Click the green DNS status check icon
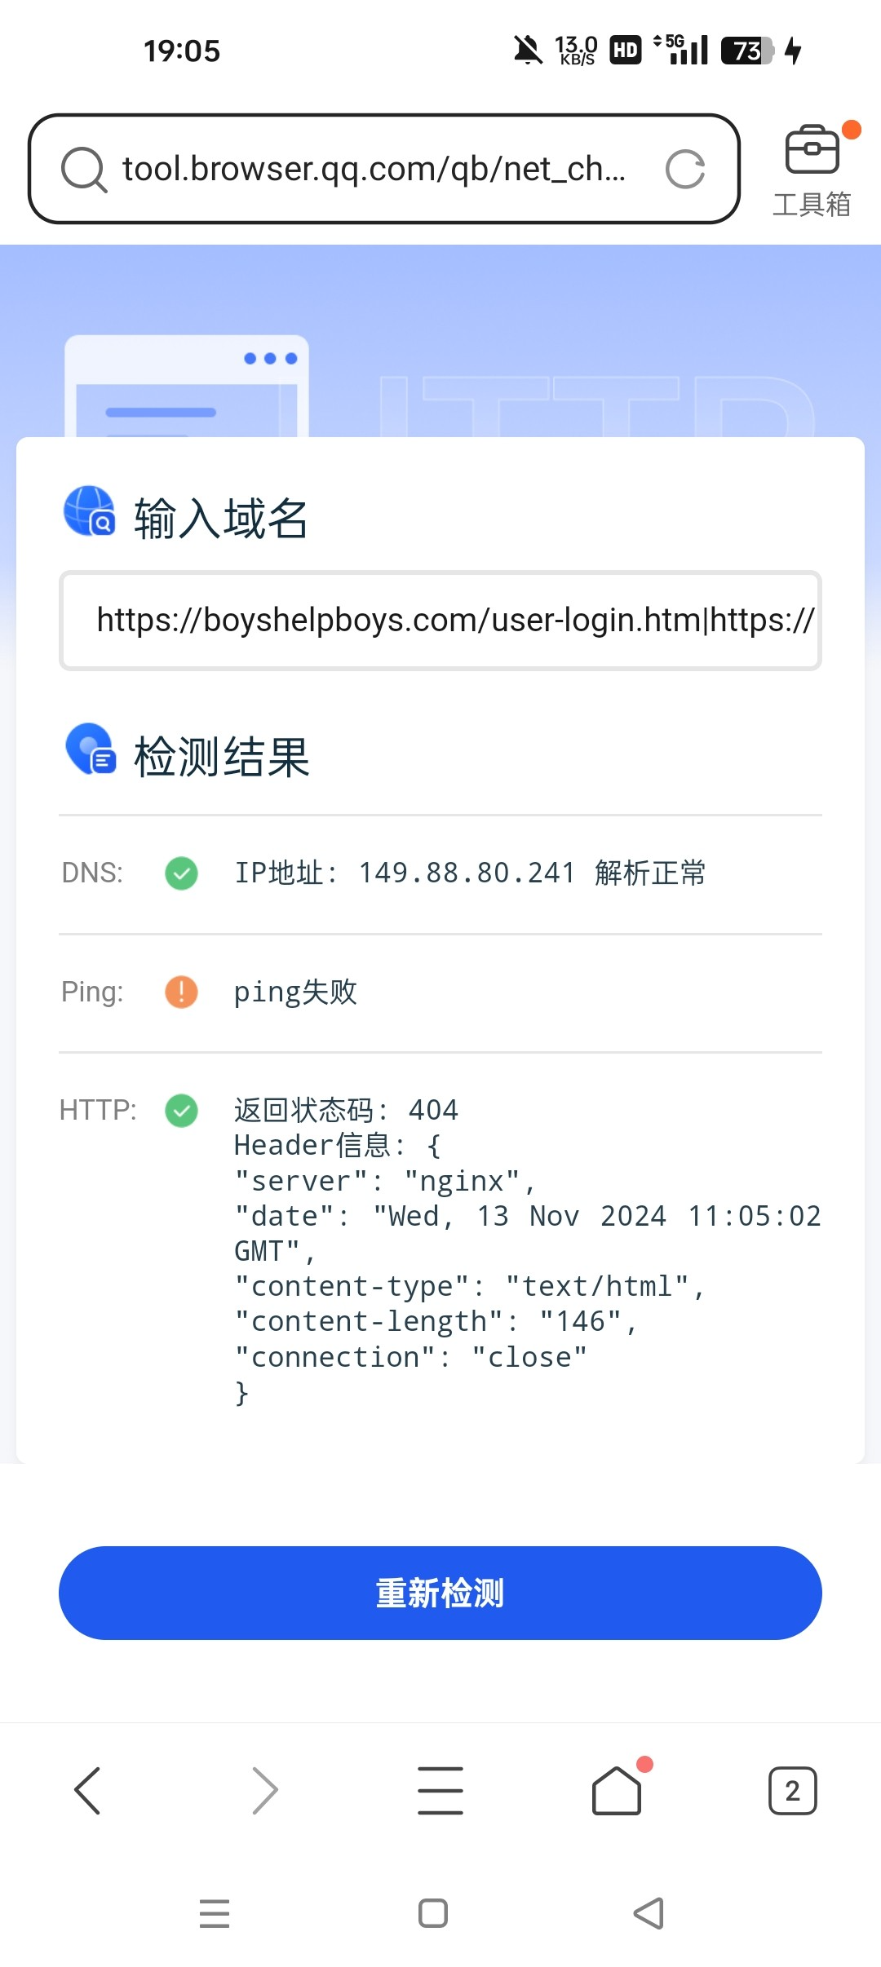This screenshot has width=881, height=1967. coord(181,873)
